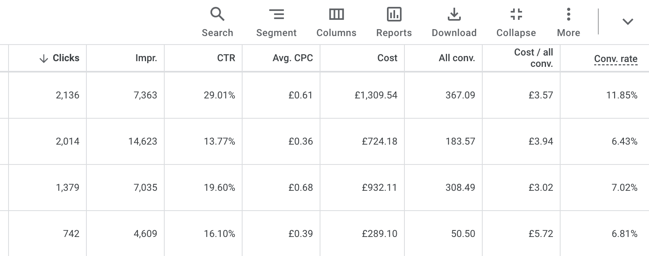Click the Clicks column header
The image size is (649, 256).
(x=66, y=58)
